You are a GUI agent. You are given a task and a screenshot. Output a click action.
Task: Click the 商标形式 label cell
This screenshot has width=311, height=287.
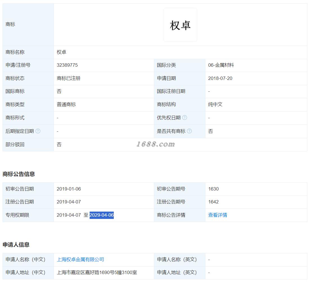click(28, 118)
